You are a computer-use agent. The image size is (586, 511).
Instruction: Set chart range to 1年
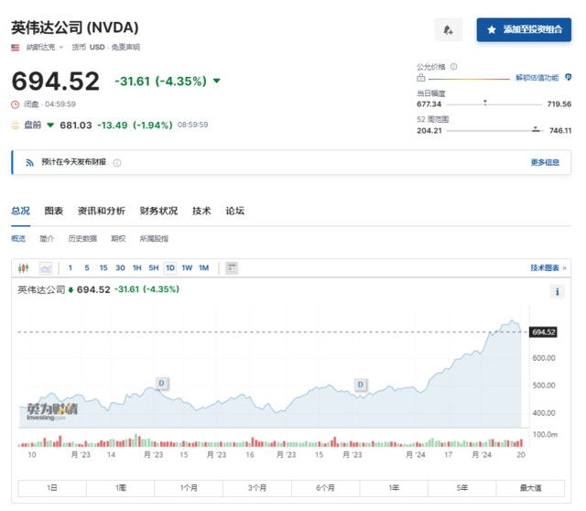[x=394, y=488]
